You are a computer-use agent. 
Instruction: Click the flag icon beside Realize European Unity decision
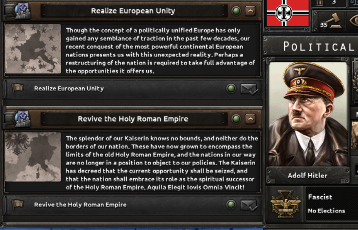click(x=18, y=89)
